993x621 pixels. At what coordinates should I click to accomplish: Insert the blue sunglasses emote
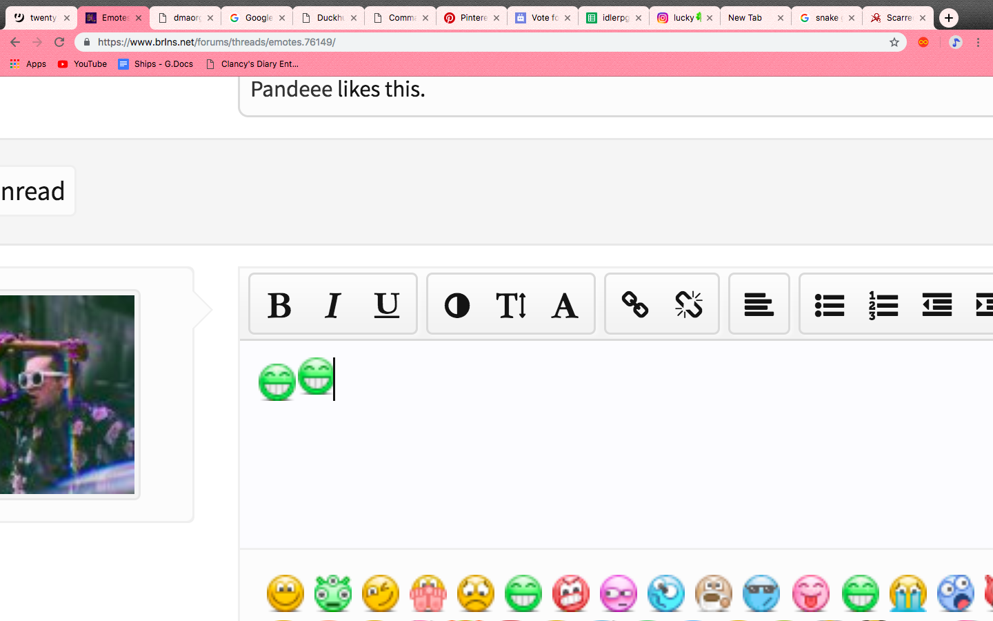761,593
